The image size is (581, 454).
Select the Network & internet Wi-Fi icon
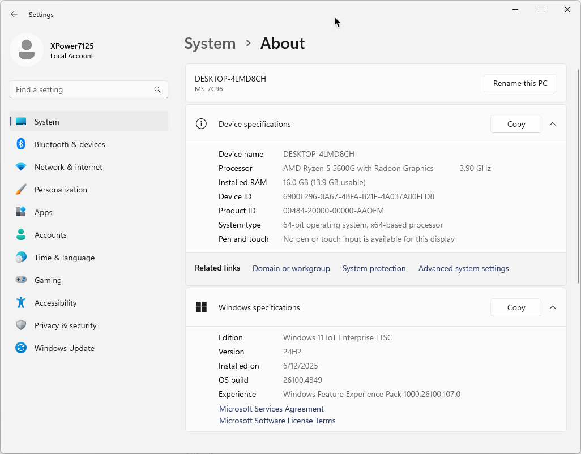coord(21,167)
